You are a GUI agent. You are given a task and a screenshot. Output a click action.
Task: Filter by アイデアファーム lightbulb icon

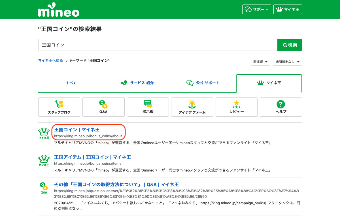(192, 107)
